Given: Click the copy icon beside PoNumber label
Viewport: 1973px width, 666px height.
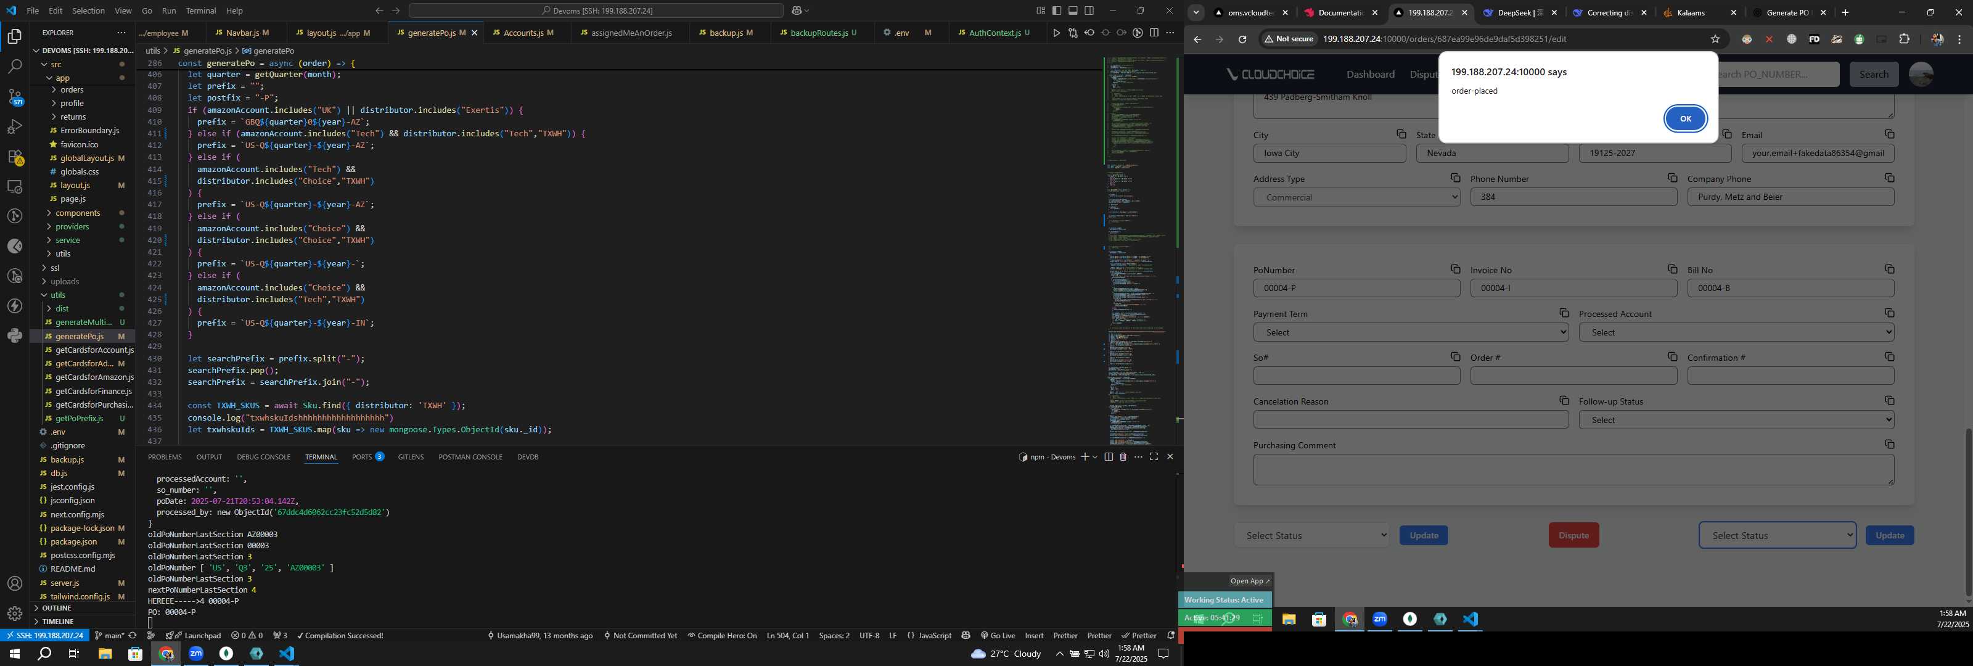Looking at the screenshot, I should tap(1455, 269).
